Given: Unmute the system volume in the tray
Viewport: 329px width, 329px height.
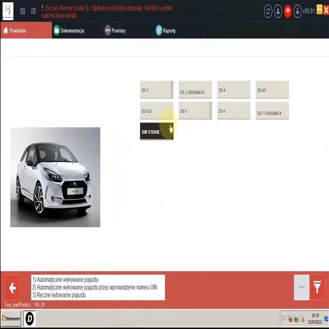Looking at the screenshot, I should [302, 319].
